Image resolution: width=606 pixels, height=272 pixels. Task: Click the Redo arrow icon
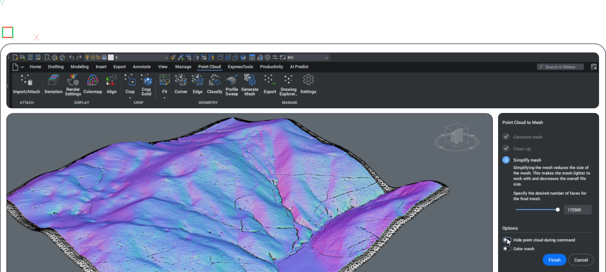[x=79, y=58]
